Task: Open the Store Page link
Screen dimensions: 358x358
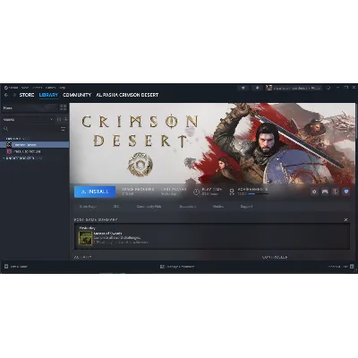Action: coord(88,207)
